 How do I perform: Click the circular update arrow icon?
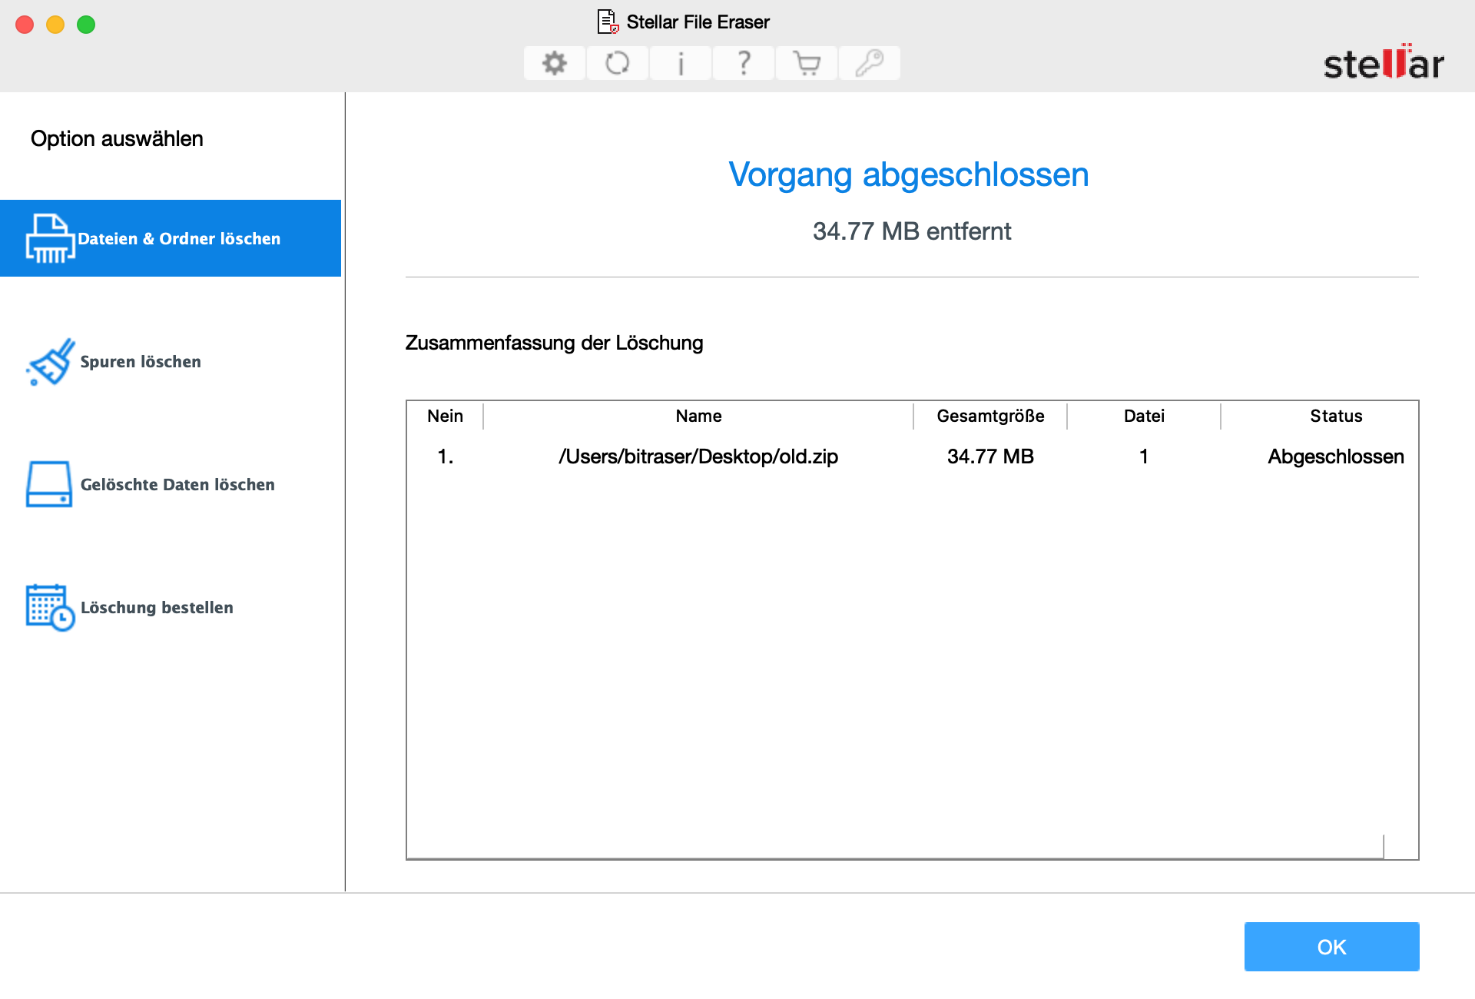pos(618,63)
